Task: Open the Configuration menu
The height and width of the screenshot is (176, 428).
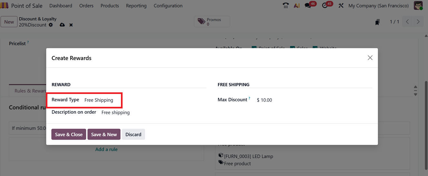Action: [168, 5]
